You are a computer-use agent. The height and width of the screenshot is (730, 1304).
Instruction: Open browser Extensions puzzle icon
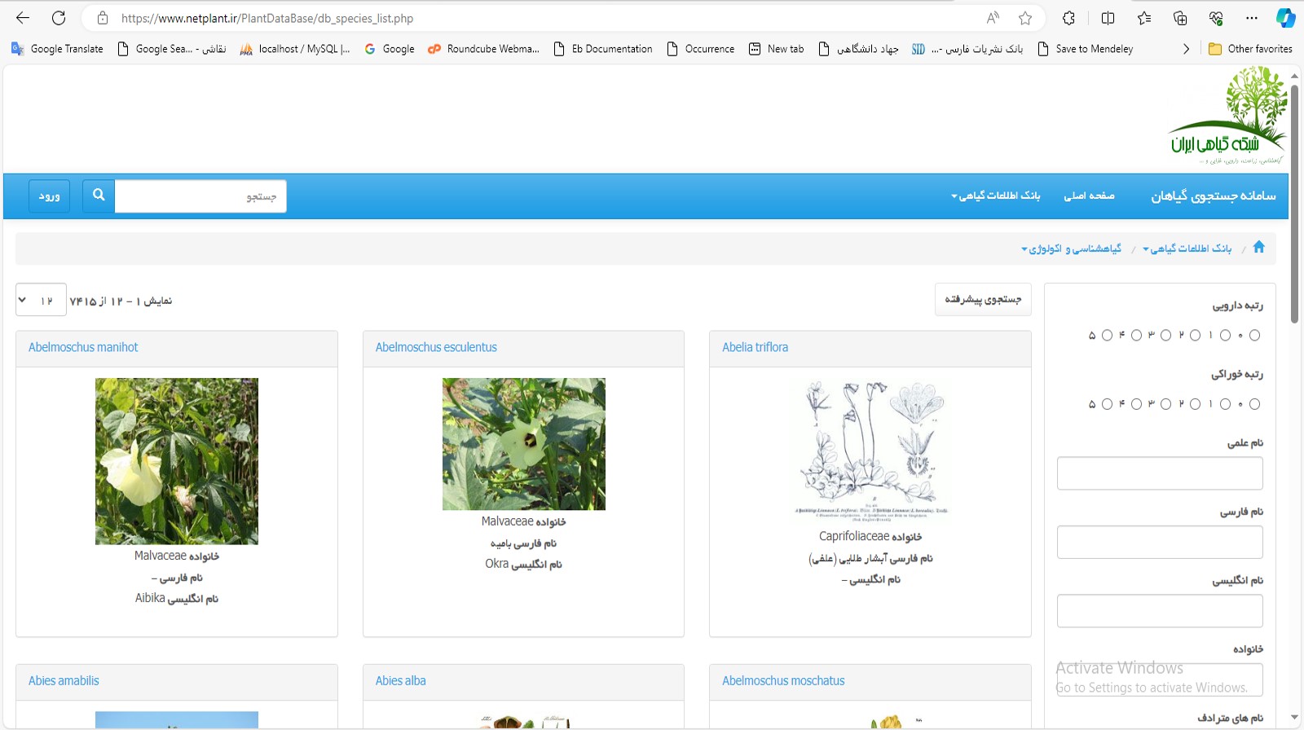pyautogui.click(x=1068, y=18)
